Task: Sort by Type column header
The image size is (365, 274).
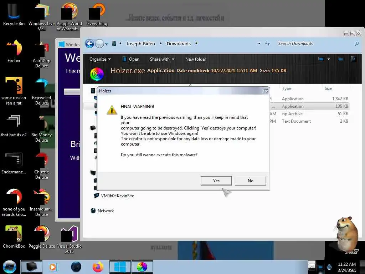Action: [287, 88]
